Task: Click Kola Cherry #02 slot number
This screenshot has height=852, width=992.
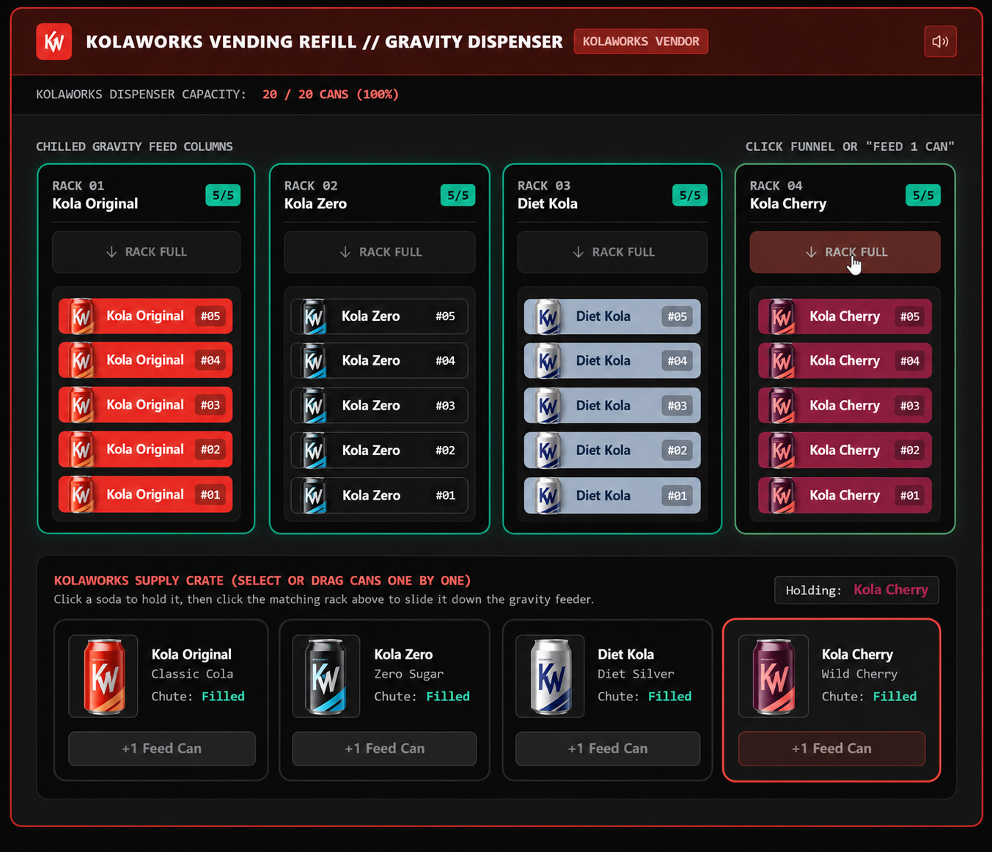Action: tap(910, 451)
